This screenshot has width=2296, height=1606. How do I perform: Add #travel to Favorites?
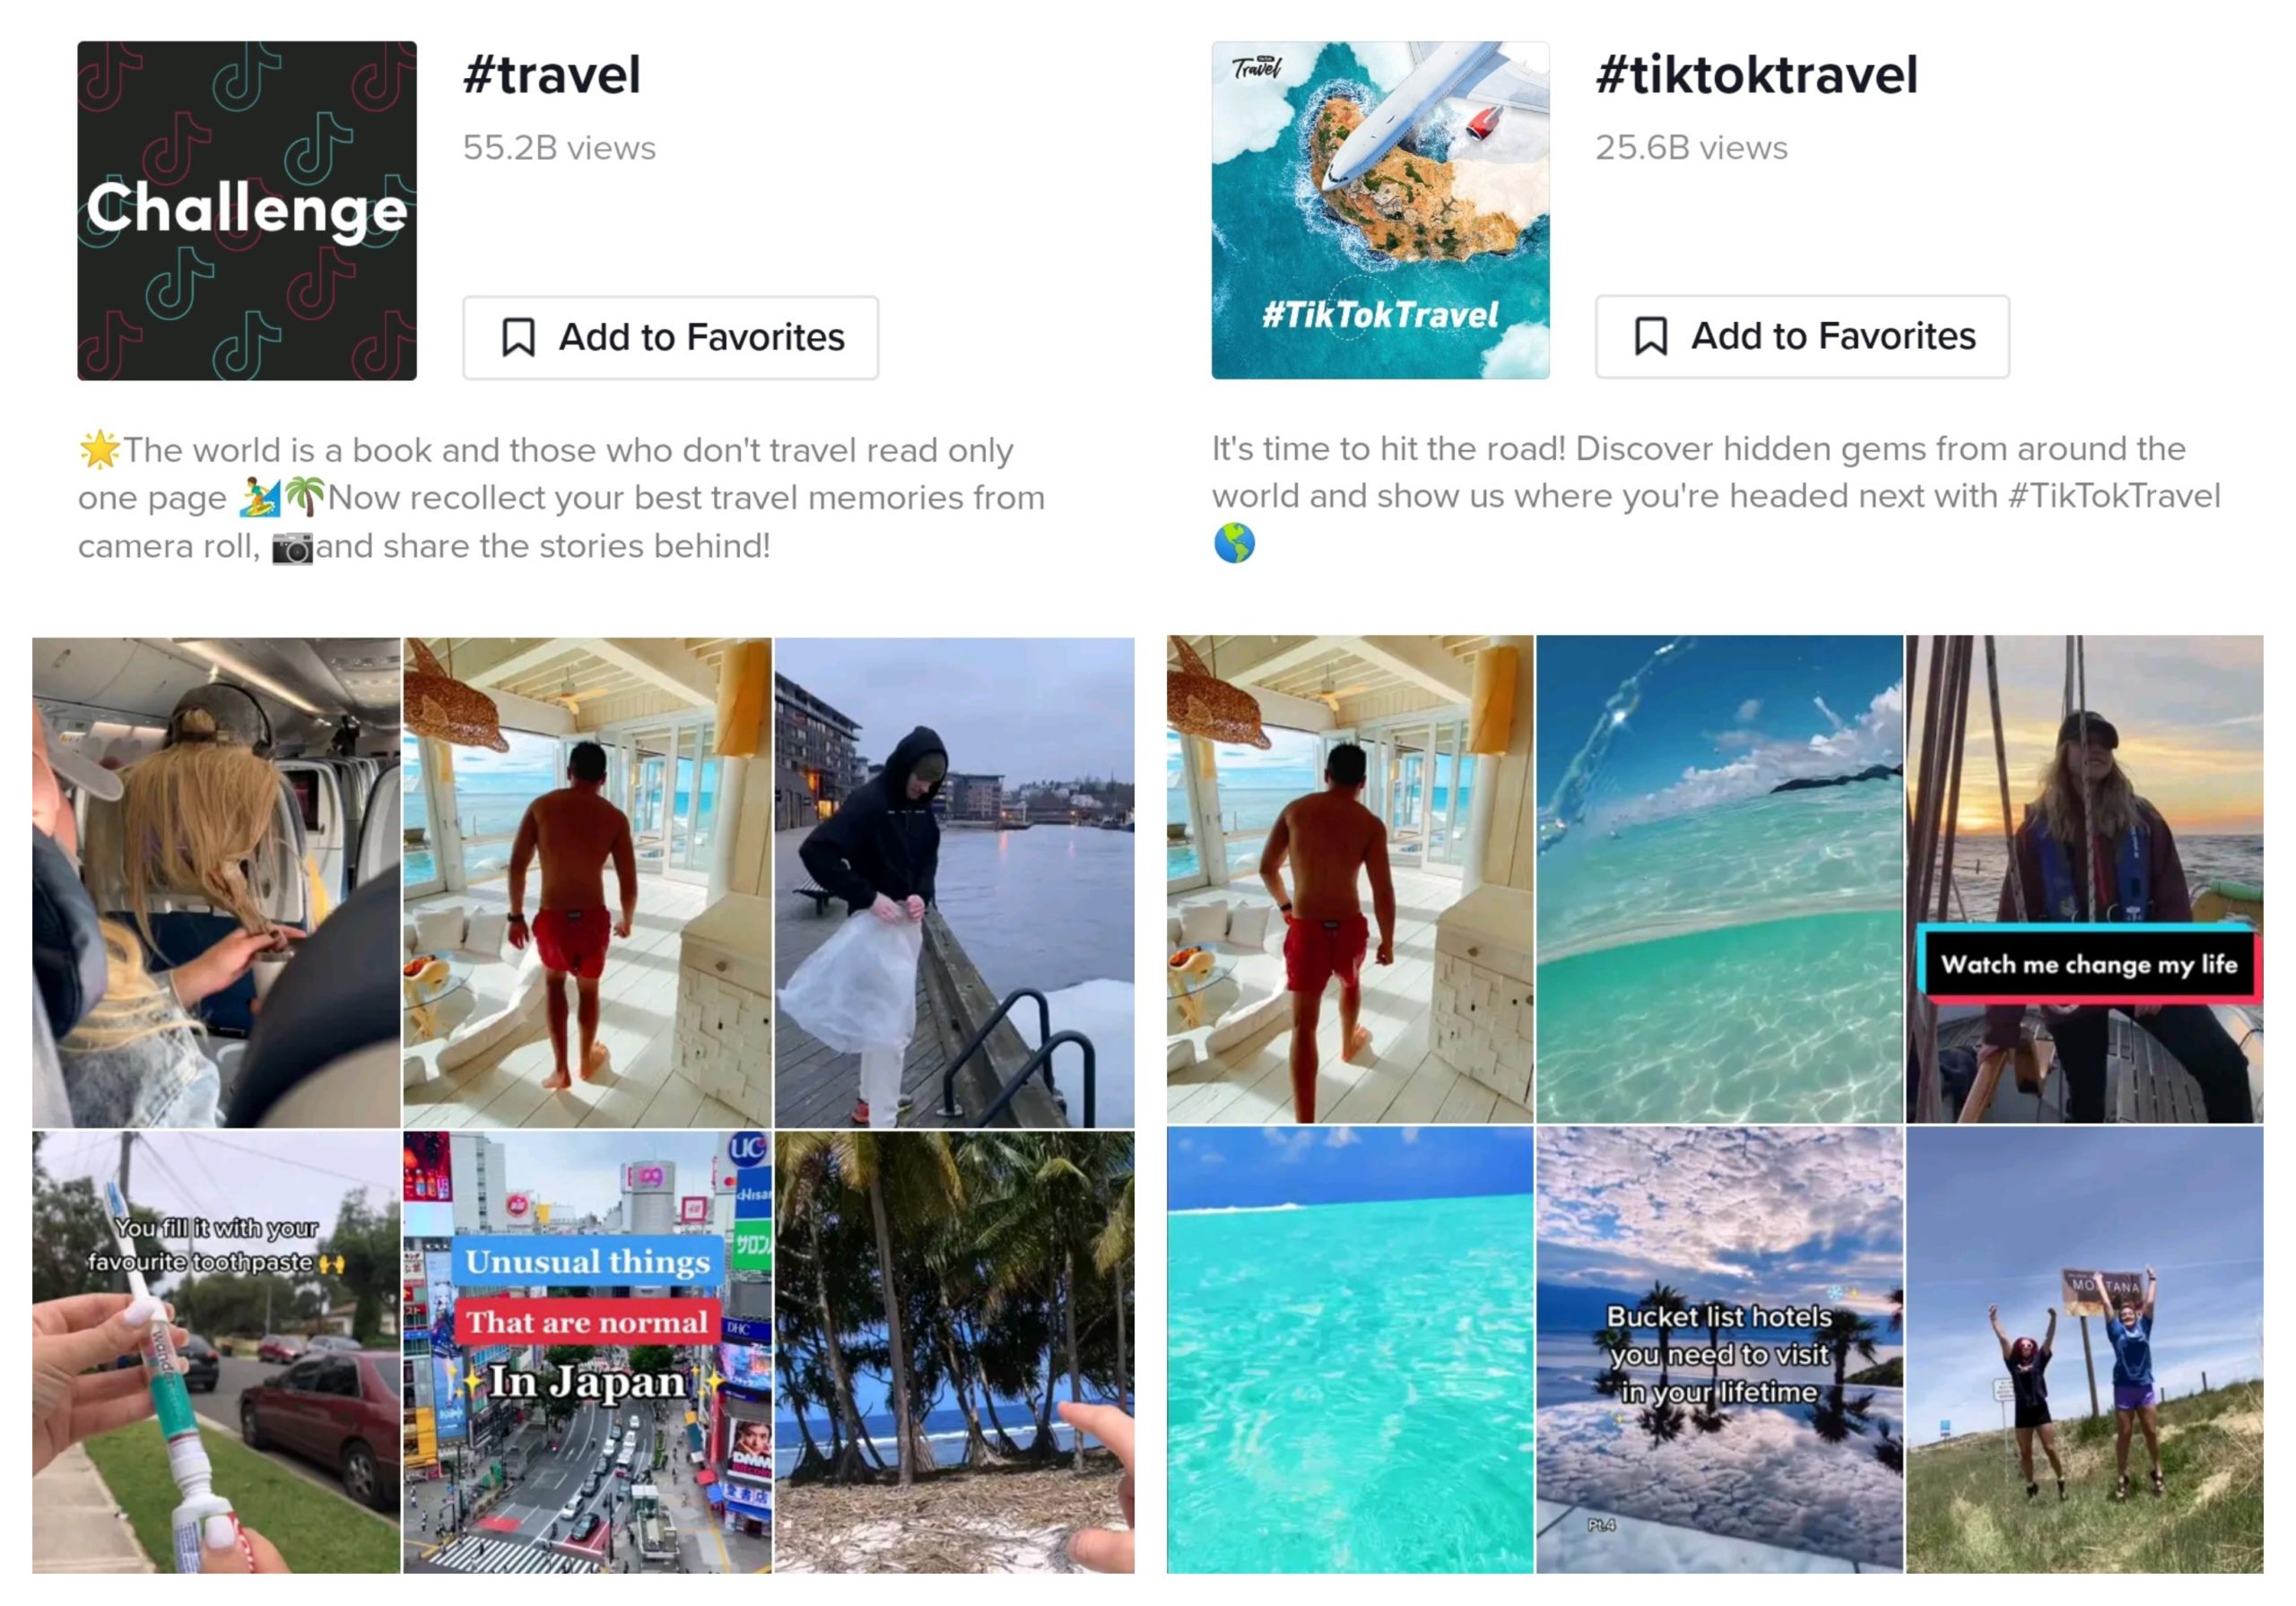pos(670,337)
